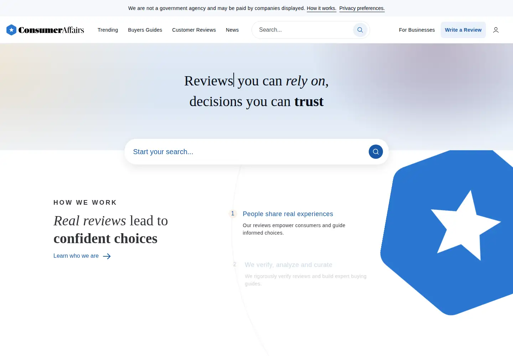Click the text We rigorously verify reviews

click(306, 280)
